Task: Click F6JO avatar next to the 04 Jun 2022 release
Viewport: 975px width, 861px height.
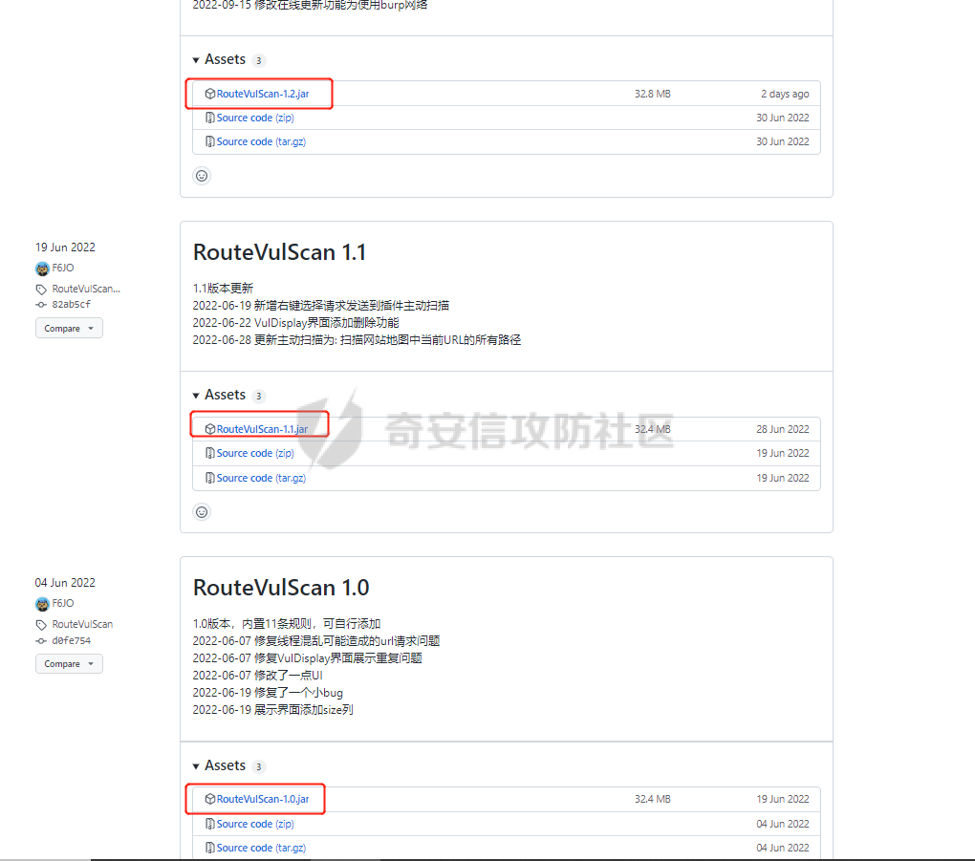Action: [42, 604]
